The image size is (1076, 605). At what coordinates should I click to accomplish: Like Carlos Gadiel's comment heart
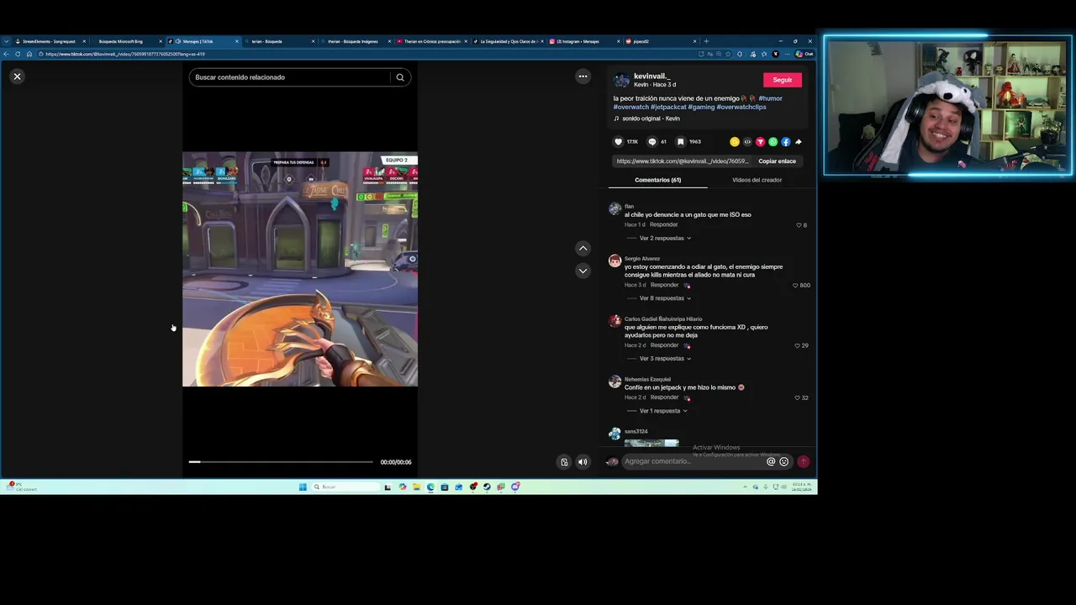798,345
